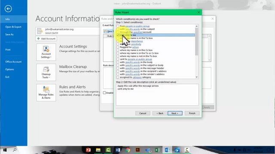Screen dimensions: 275x154
Task: Open Excel from the taskbar
Action: [157, 150]
